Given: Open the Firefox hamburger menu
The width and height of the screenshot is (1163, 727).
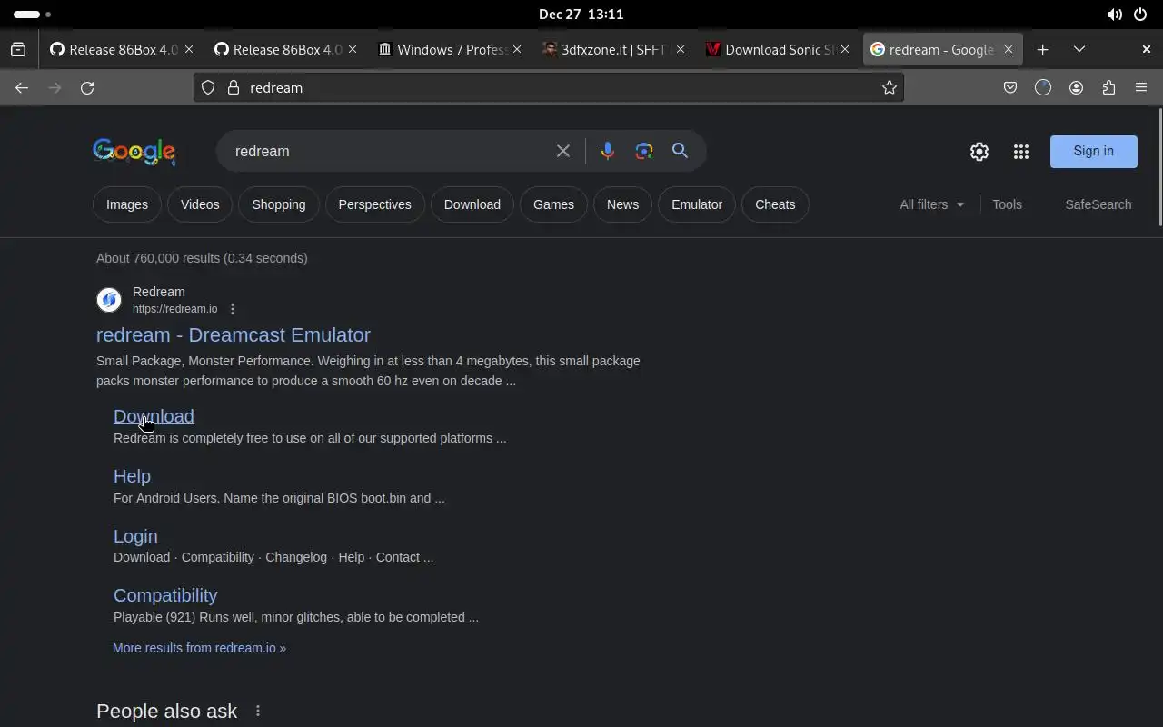Looking at the screenshot, I should click(1141, 87).
